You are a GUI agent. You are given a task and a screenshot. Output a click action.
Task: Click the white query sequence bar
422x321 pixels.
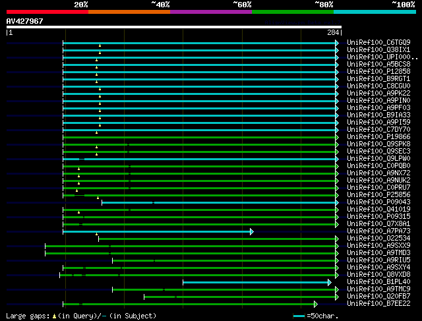coord(173,27)
